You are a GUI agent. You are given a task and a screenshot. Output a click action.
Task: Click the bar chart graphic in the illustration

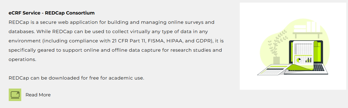click(x=308, y=60)
